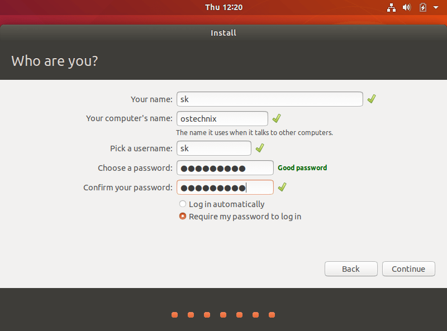Focus the Your name input field

tap(270, 99)
